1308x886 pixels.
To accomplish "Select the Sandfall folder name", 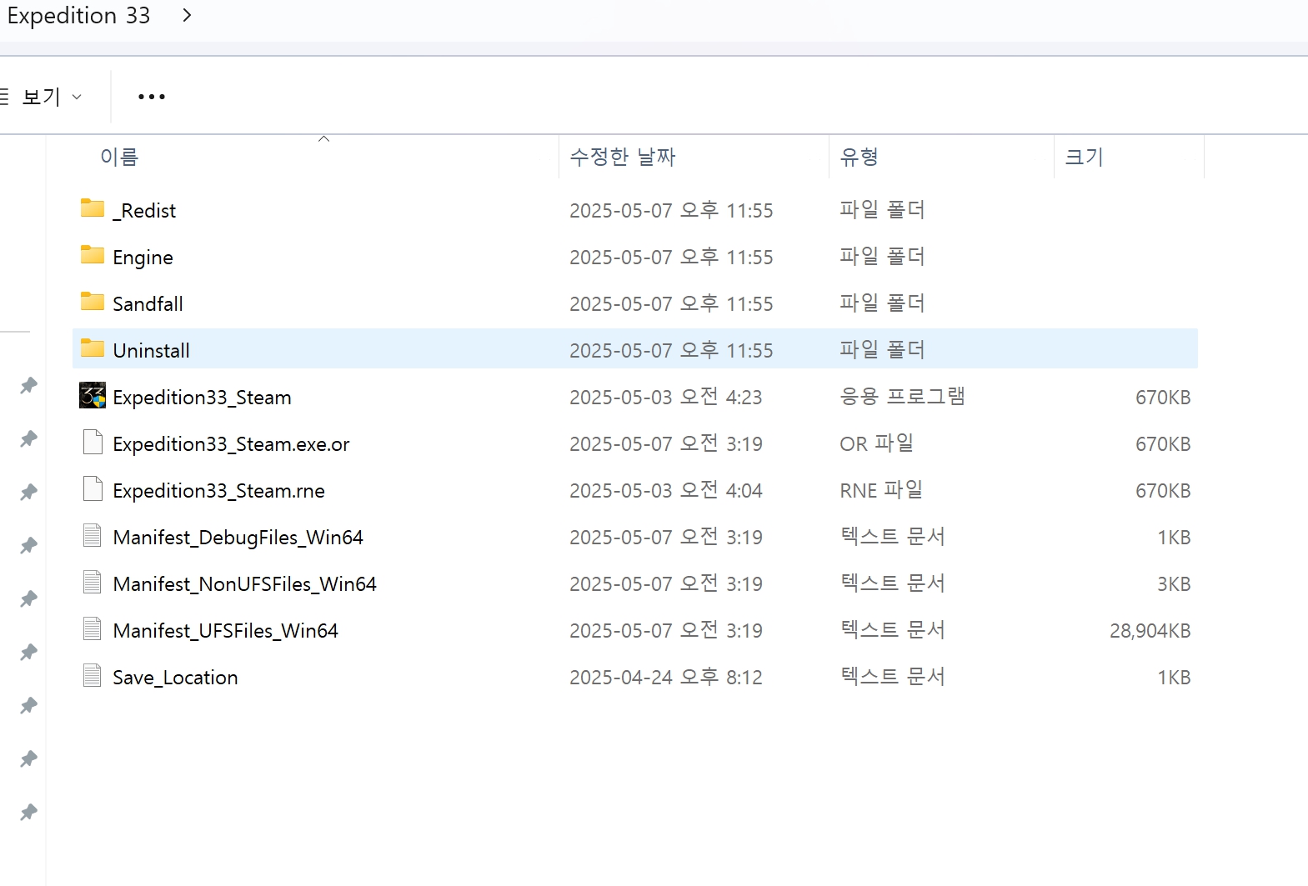I will (x=148, y=304).
